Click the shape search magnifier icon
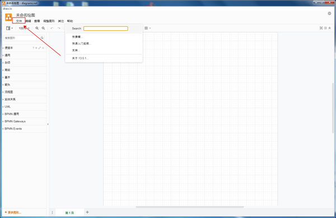Screen dimensions: 336x218 click(x=42, y=38)
